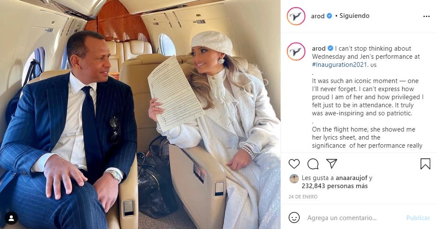
Task: Click verified badge next to header arod
Action: click(329, 16)
